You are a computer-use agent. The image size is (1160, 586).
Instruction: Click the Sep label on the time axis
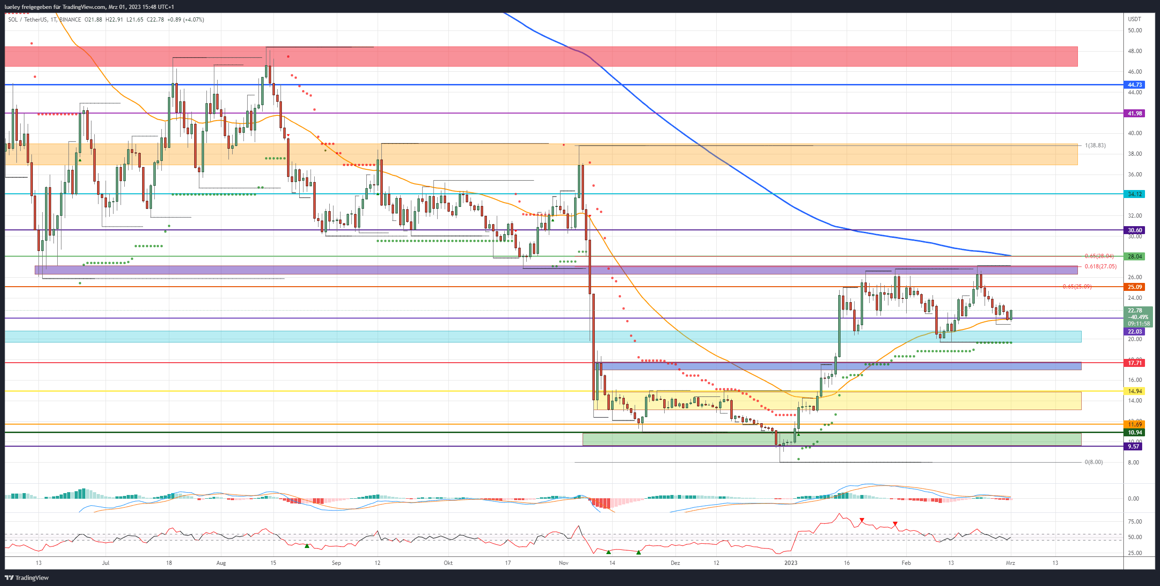tap(336, 563)
